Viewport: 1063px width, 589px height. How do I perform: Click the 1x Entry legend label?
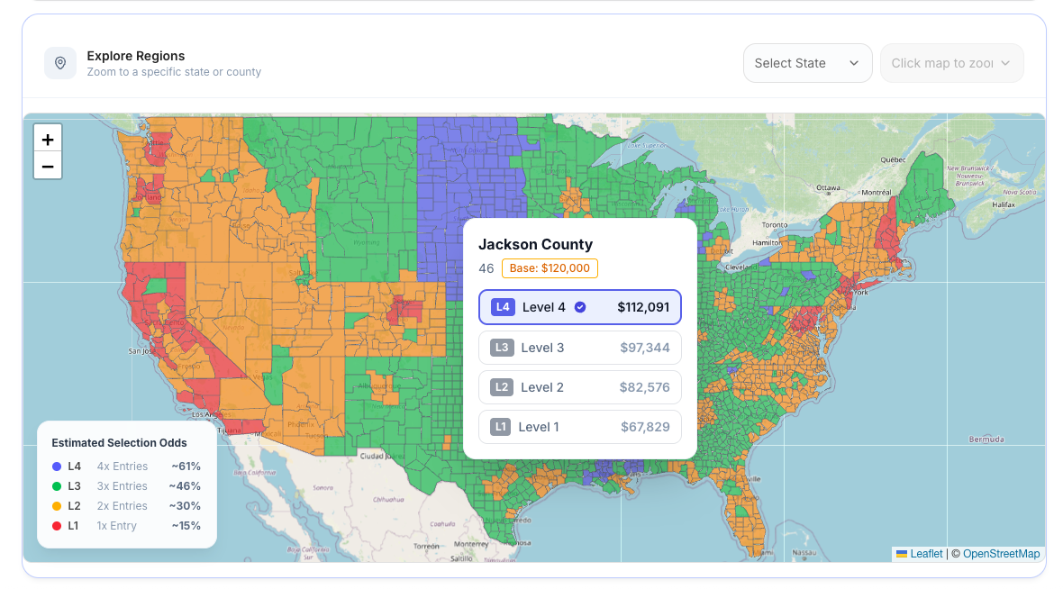116,525
